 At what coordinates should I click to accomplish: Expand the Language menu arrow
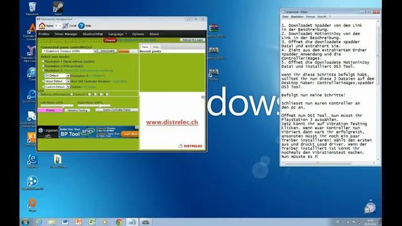126,34
